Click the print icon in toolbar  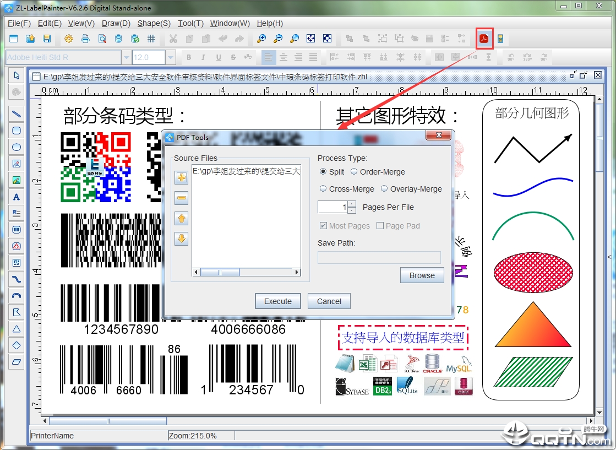(x=85, y=39)
